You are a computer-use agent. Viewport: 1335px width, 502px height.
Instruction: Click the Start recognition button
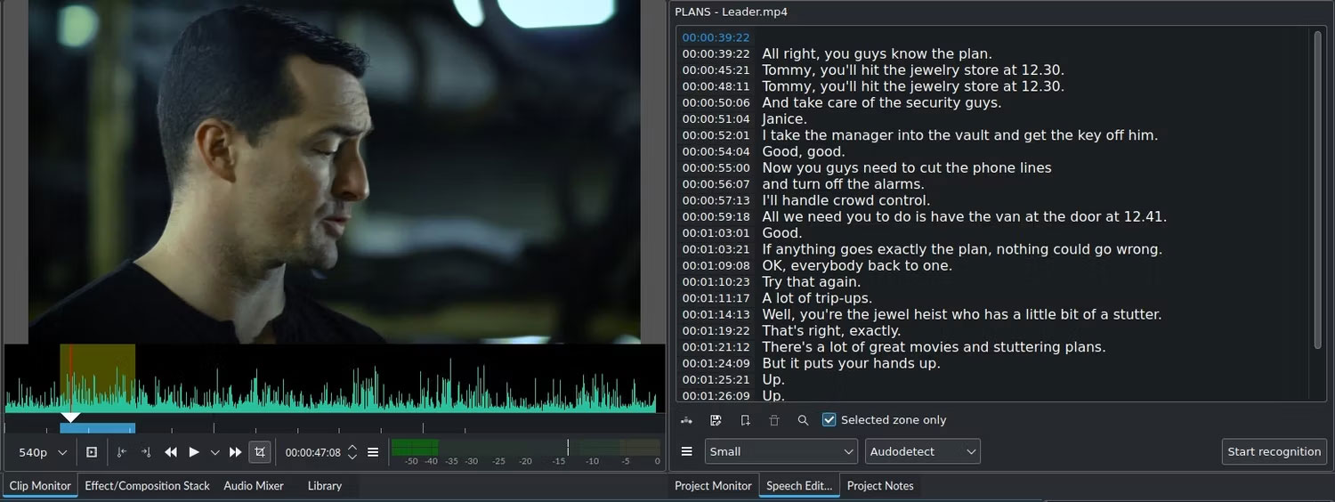point(1274,451)
